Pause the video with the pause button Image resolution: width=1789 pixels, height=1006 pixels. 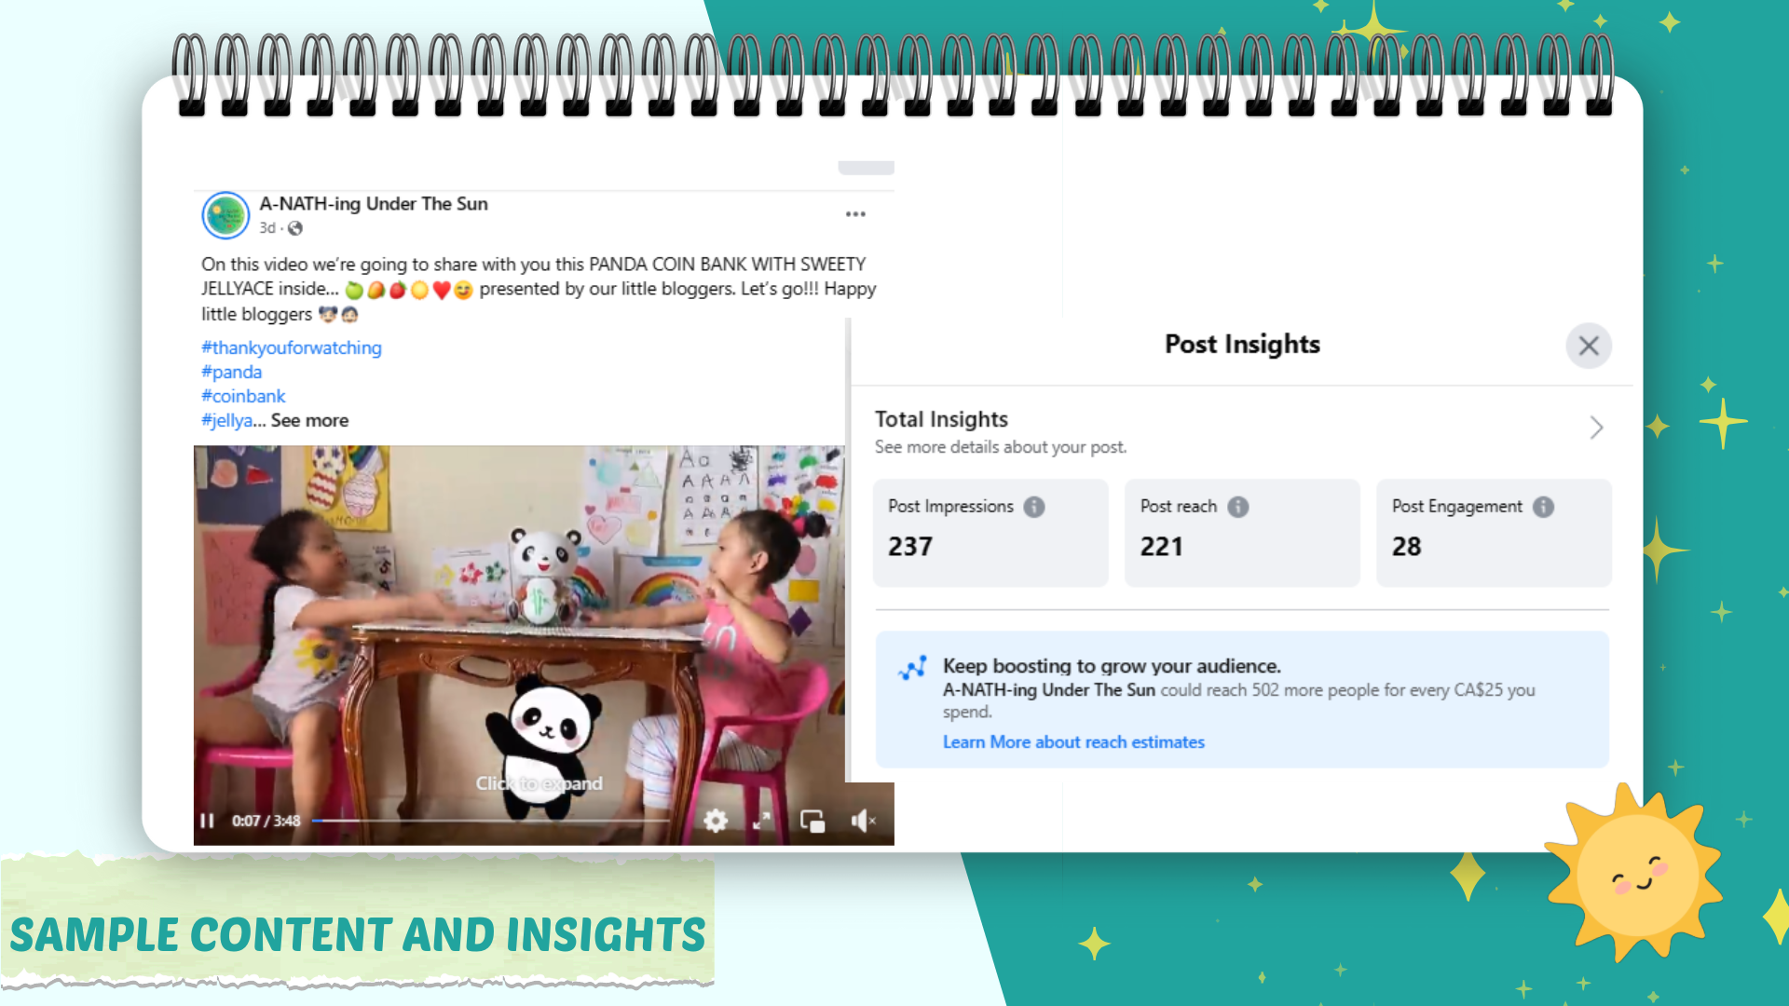pos(207,821)
